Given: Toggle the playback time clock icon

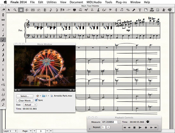Looking at the screenshot, I should point(148,122).
